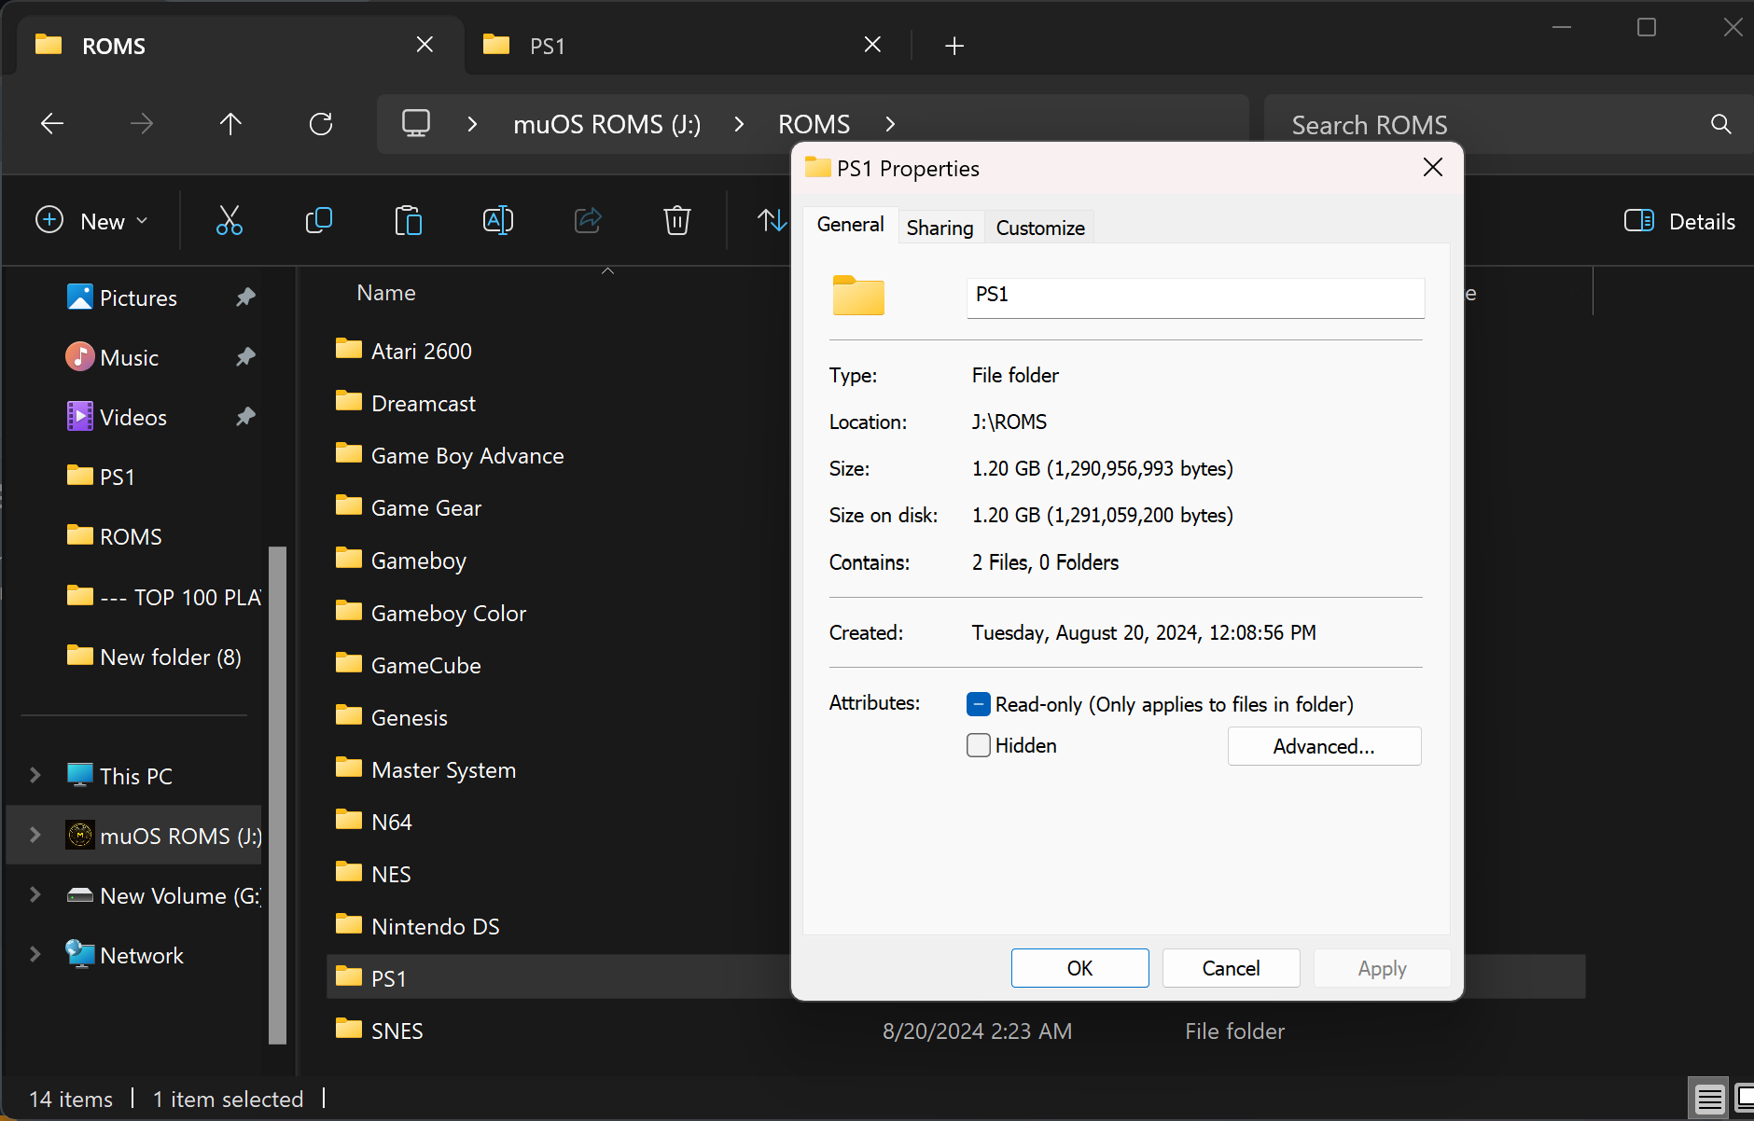Toggle the Read-only attribute checkbox

[978, 704]
